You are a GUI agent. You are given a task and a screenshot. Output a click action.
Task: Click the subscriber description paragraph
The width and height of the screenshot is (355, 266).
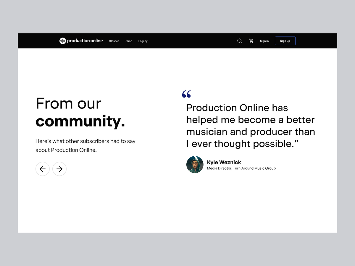coord(85,145)
